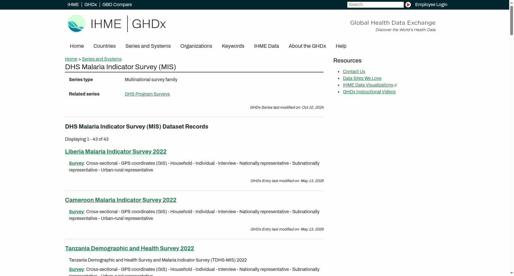Click the GHDx wordmark in header
The width and height of the screenshot is (514, 276).
[x=149, y=24]
